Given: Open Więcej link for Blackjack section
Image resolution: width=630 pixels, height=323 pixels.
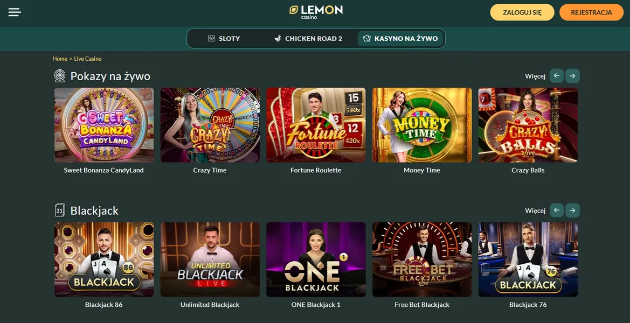Looking at the screenshot, I should (535, 210).
